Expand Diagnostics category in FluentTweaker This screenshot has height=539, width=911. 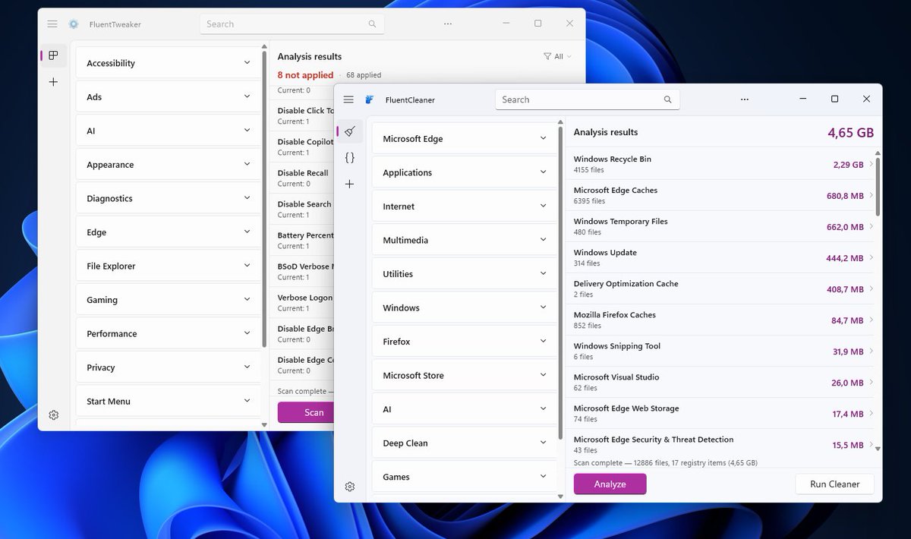coord(168,198)
